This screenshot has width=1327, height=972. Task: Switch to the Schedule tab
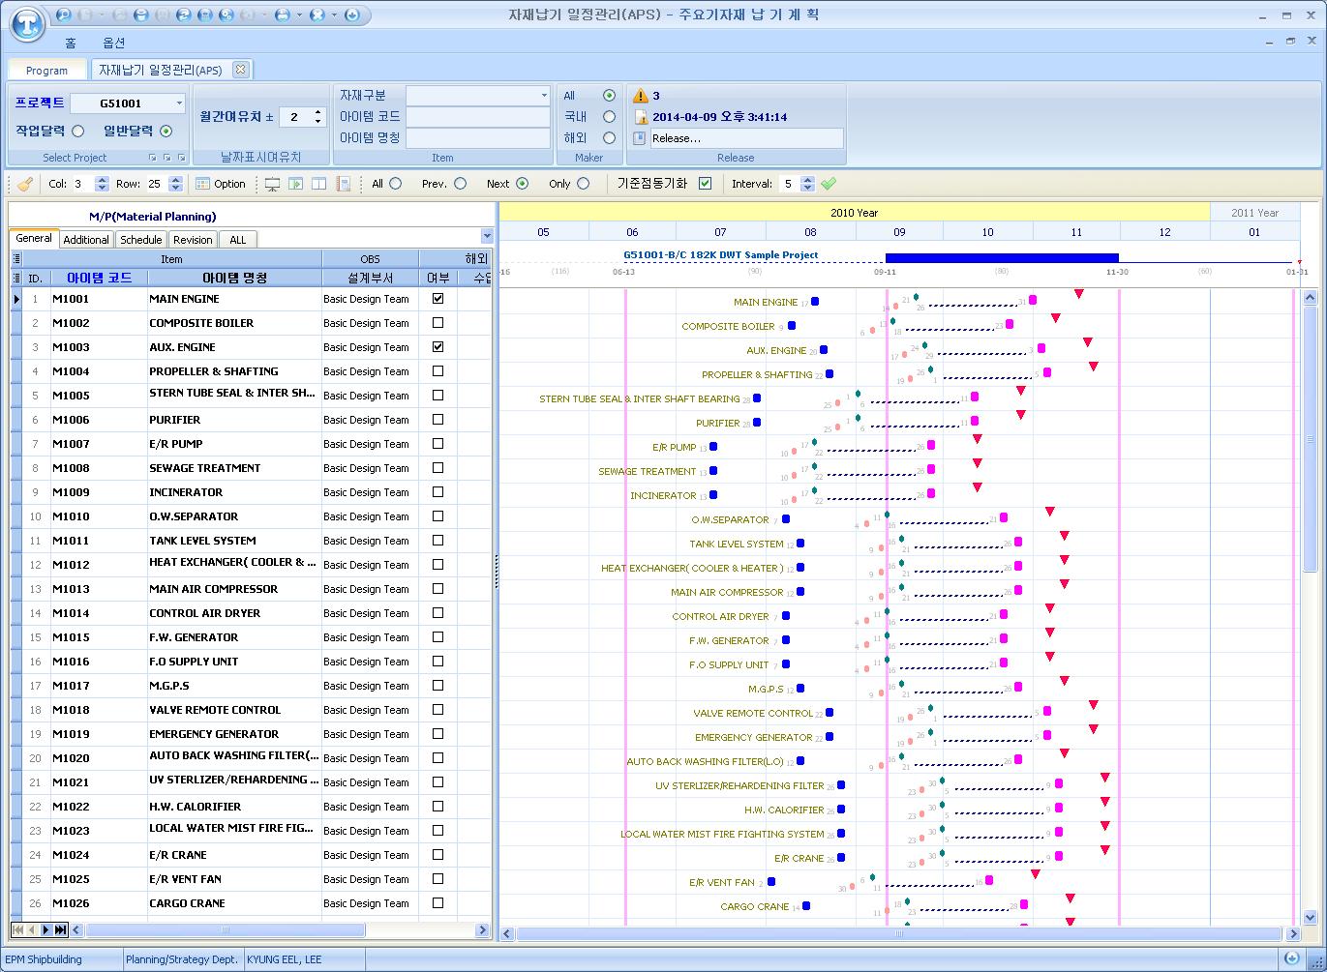pyautogui.click(x=140, y=239)
